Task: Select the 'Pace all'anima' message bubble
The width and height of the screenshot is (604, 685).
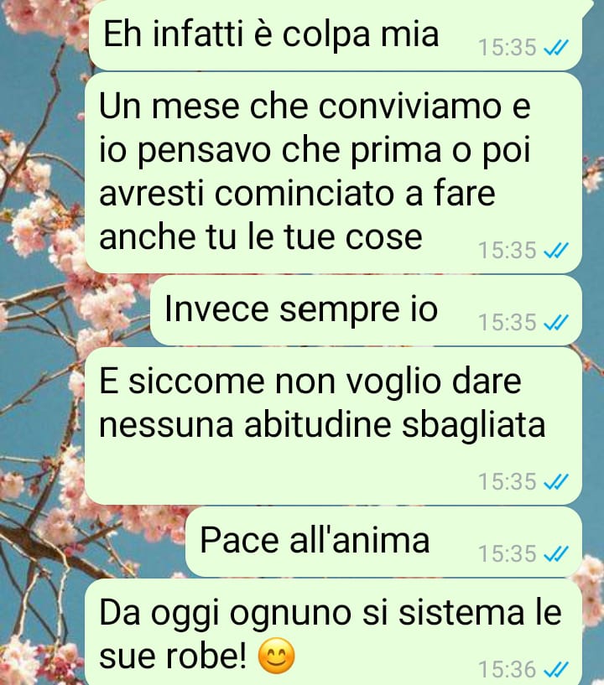Action: (383, 542)
